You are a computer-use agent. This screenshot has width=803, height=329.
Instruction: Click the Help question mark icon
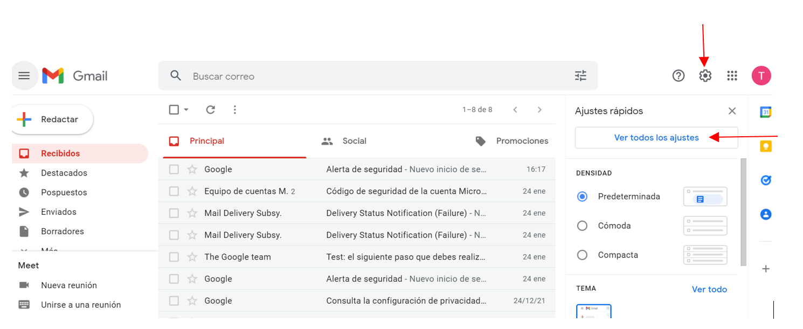(x=679, y=76)
